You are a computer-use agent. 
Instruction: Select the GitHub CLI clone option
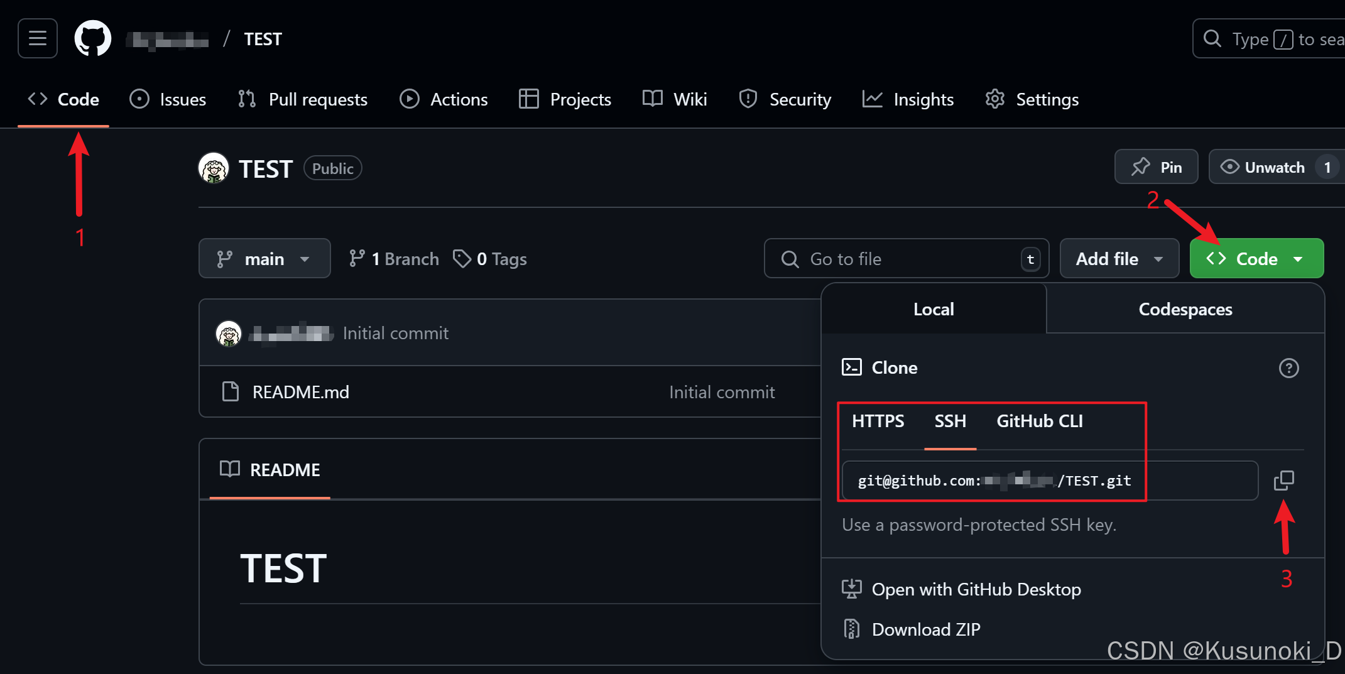click(1040, 421)
